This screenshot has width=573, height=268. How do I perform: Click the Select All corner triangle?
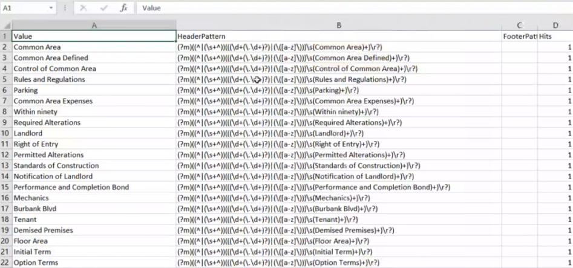(x=5, y=25)
